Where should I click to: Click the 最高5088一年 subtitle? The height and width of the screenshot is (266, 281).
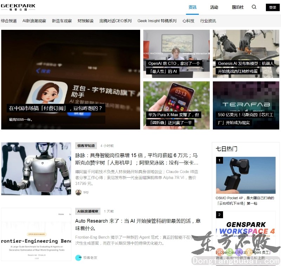(x=21, y=120)
